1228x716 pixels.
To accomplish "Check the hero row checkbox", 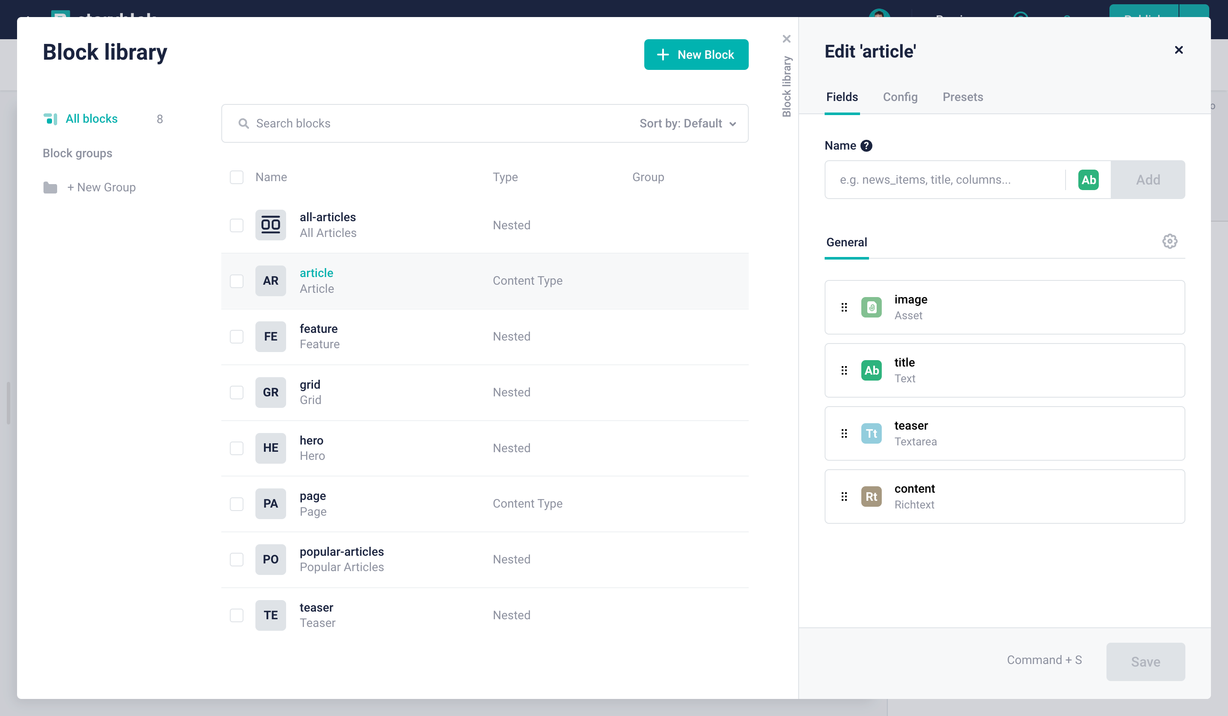I will [x=236, y=448].
